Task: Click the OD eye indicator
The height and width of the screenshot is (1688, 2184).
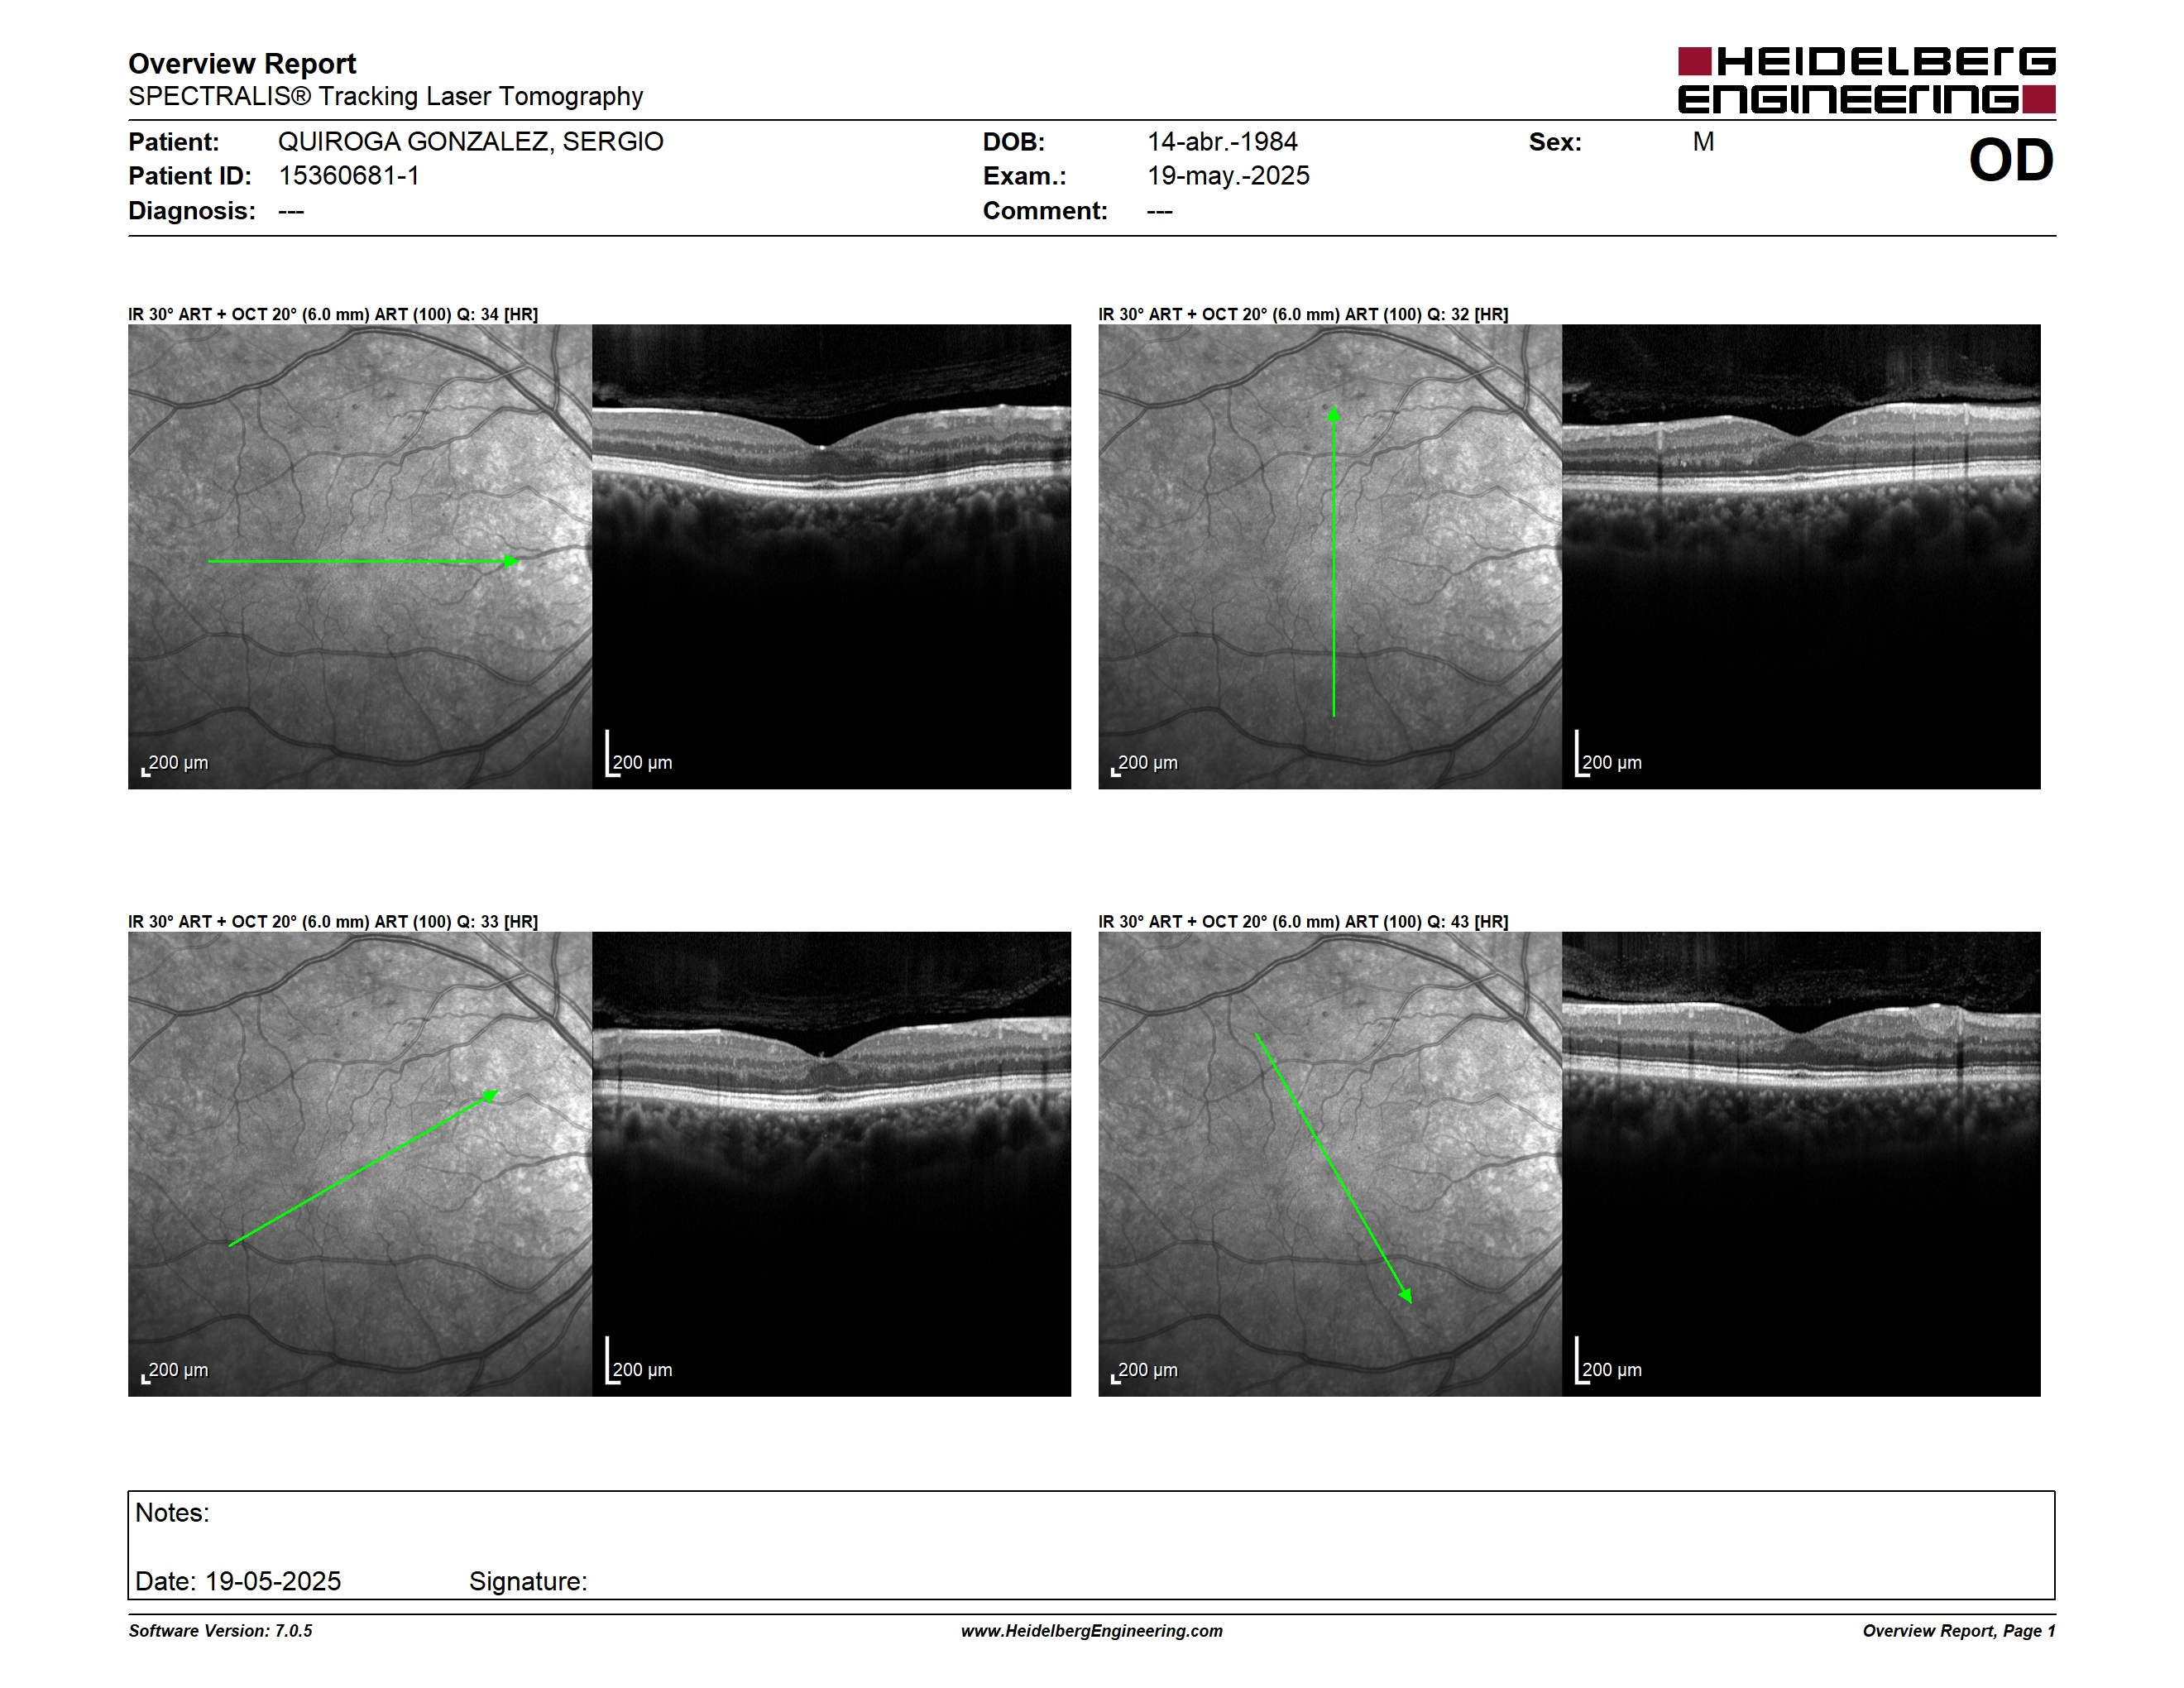Action: pyautogui.click(x=2011, y=160)
